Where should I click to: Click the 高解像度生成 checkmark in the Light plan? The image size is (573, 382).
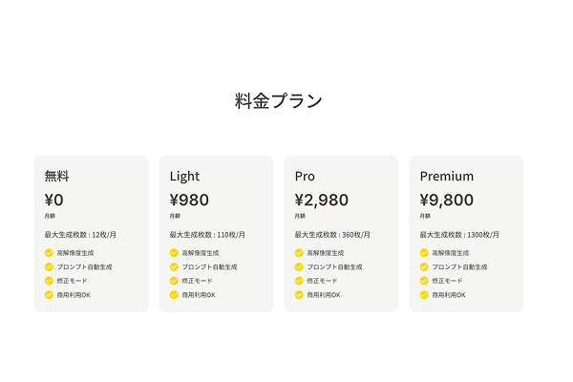(174, 253)
